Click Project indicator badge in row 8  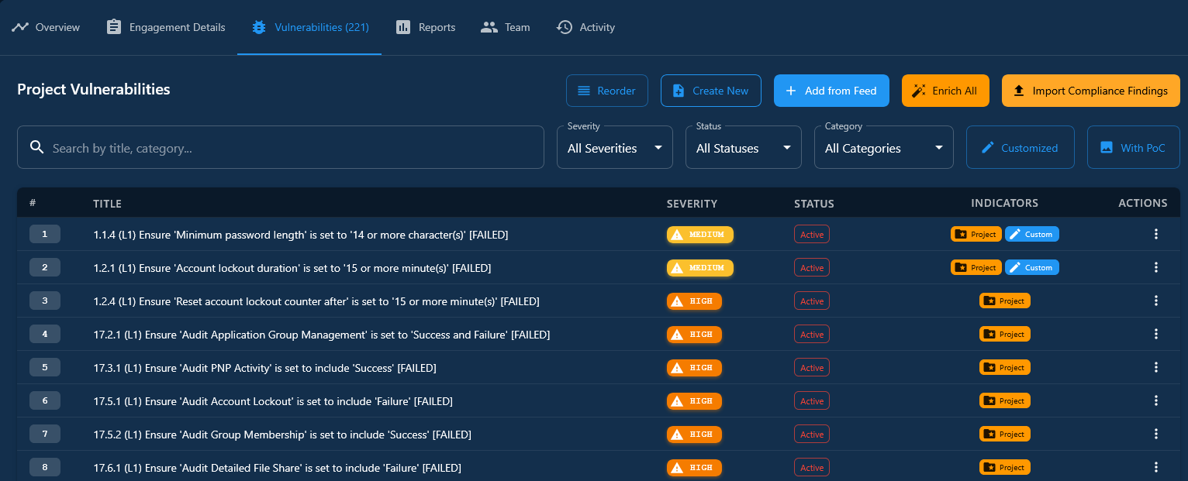1005,467
